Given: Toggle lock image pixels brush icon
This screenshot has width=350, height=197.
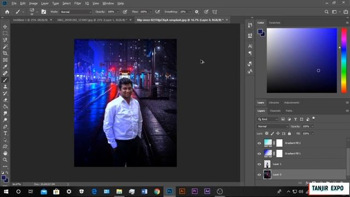Looking at the screenshot, I should pyautogui.click(x=272, y=134).
